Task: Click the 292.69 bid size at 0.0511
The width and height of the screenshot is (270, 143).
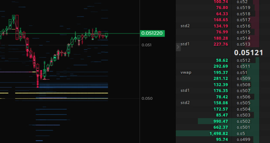Action: 221,66
